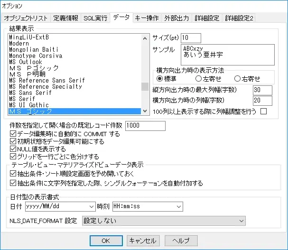The width and height of the screenshot is (288, 250).
Task: Expand the 日付 format dropdown
Action: coord(92,206)
